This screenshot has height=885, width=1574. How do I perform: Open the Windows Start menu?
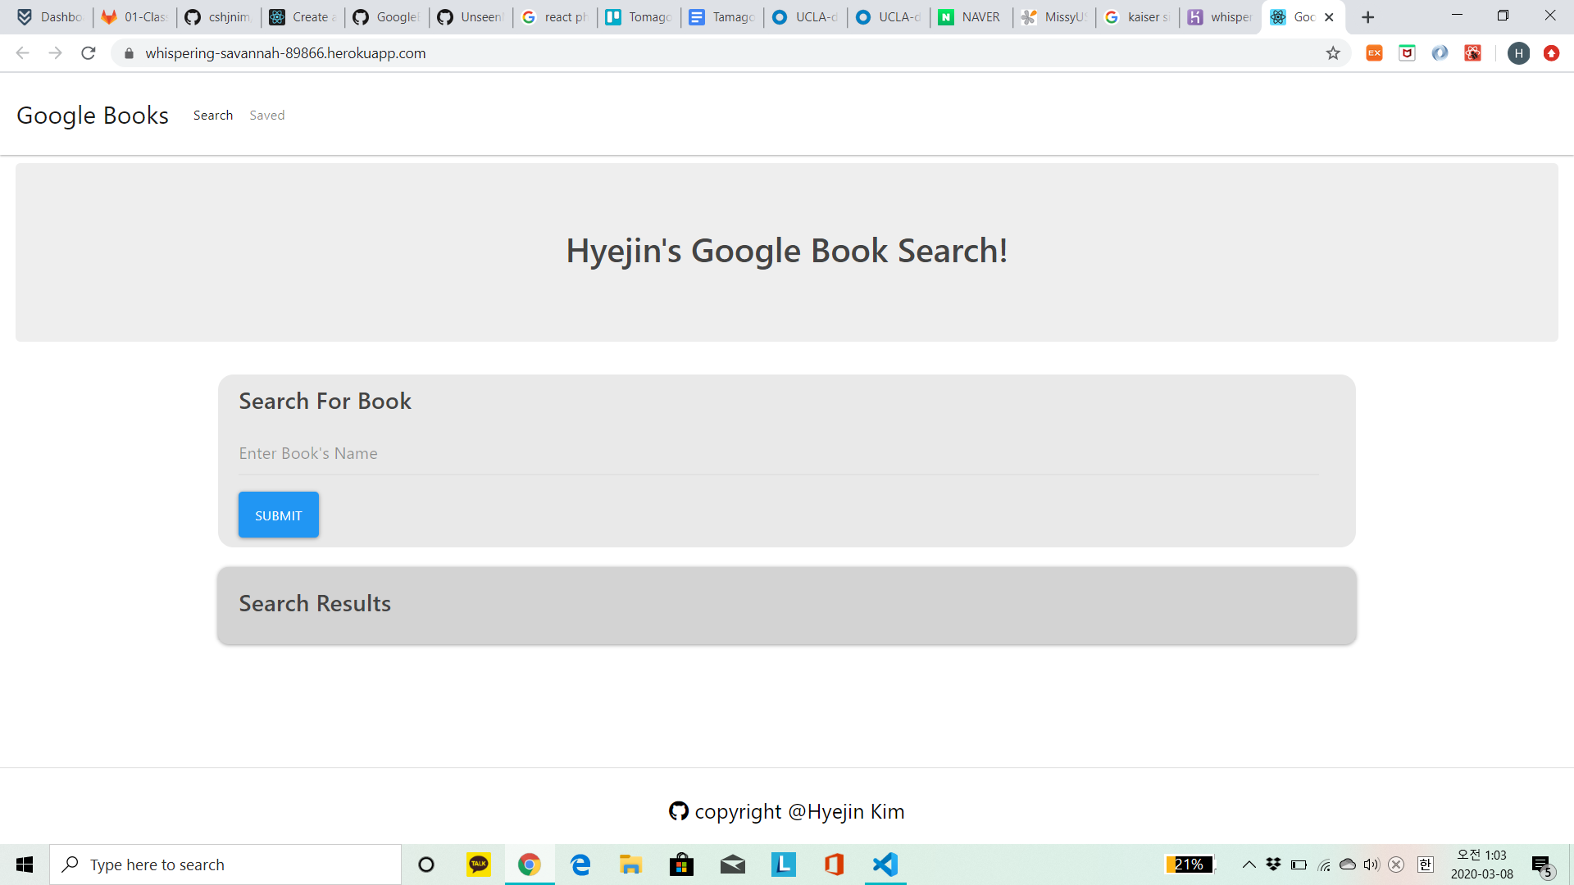pyautogui.click(x=25, y=865)
